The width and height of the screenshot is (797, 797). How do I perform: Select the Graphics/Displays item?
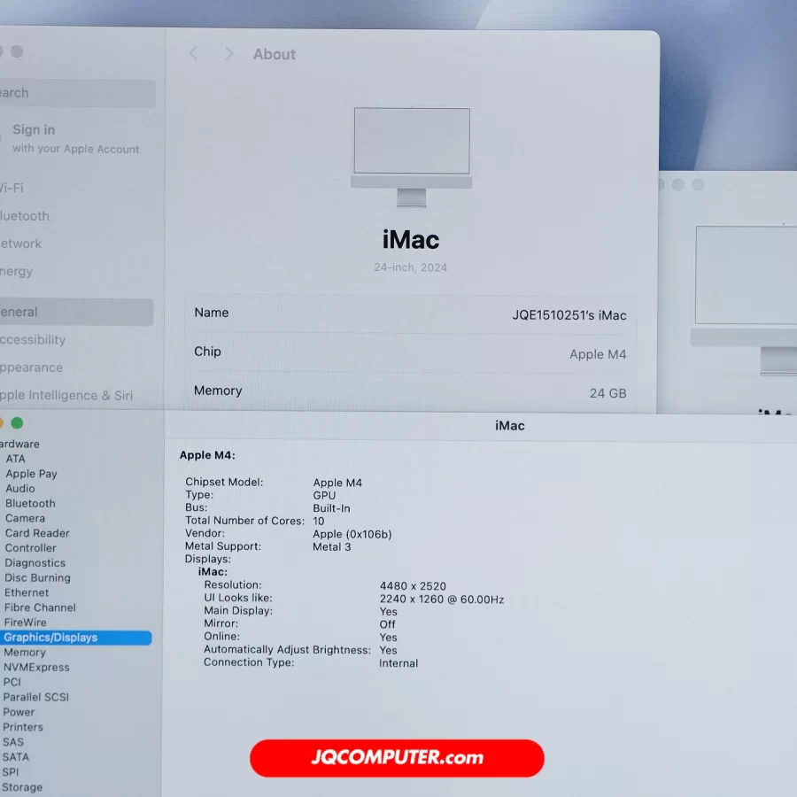(x=50, y=638)
